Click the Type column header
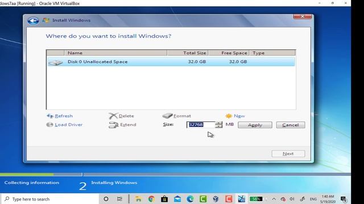The width and height of the screenshot is (364, 204). click(272, 53)
